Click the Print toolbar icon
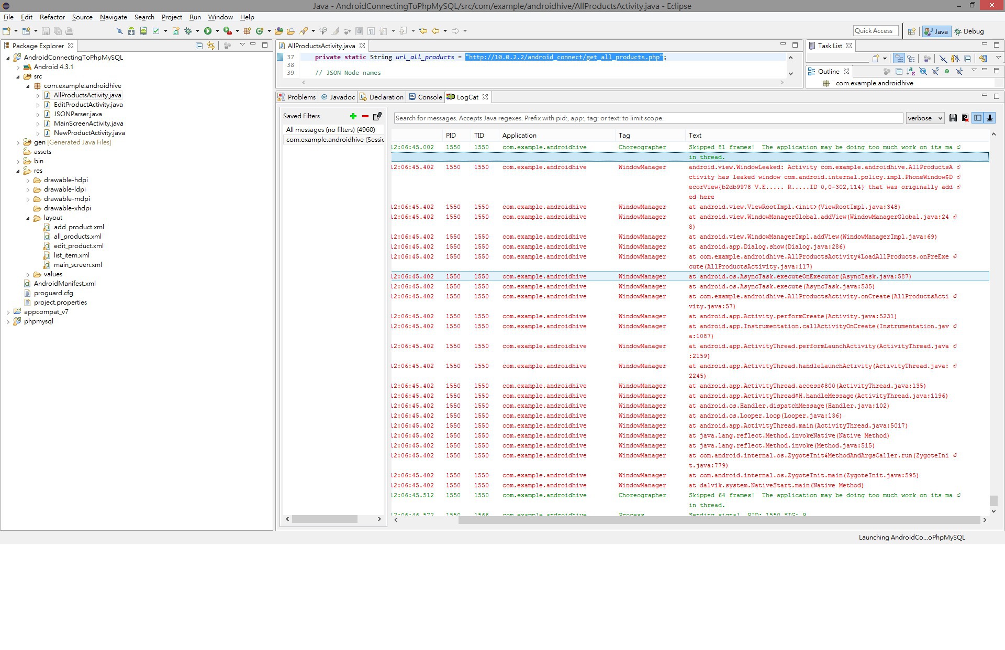The width and height of the screenshot is (1005, 650). (x=69, y=31)
